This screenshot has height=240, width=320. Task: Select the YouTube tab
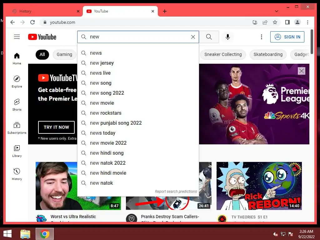(x=120, y=11)
